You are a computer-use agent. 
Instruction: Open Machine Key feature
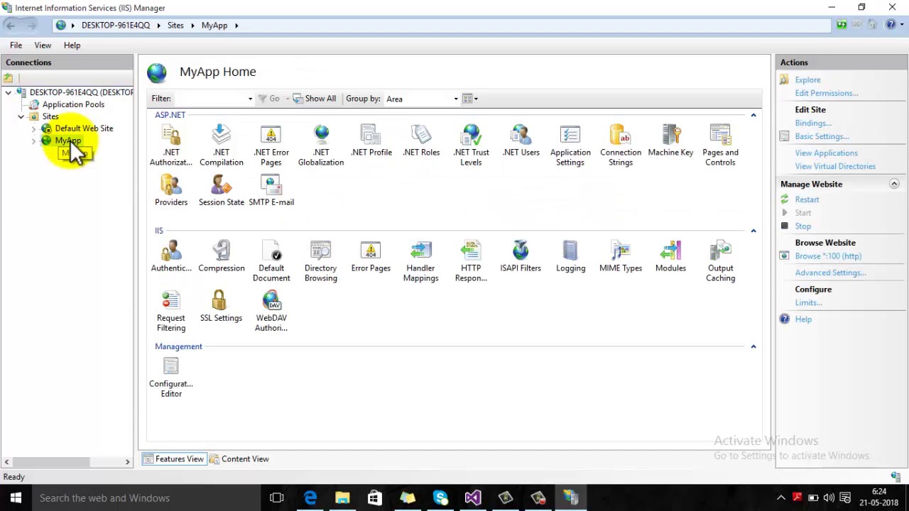(670, 141)
